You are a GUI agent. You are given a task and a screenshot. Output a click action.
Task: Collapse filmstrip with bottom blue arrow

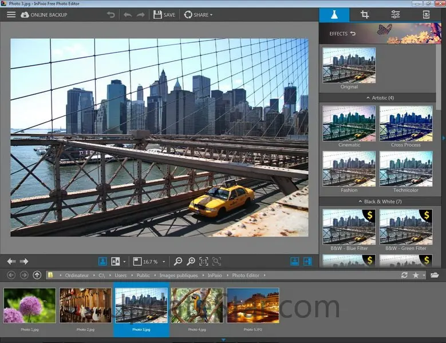pos(223,340)
